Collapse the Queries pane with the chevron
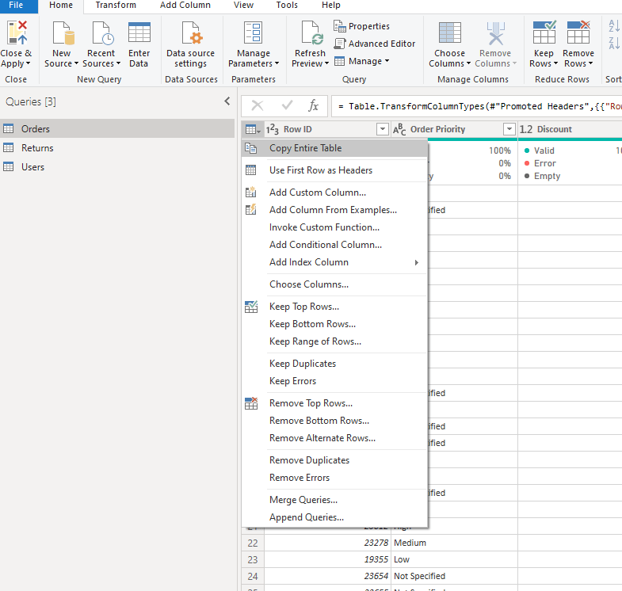The width and height of the screenshot is (622, 591). point(227,101)
